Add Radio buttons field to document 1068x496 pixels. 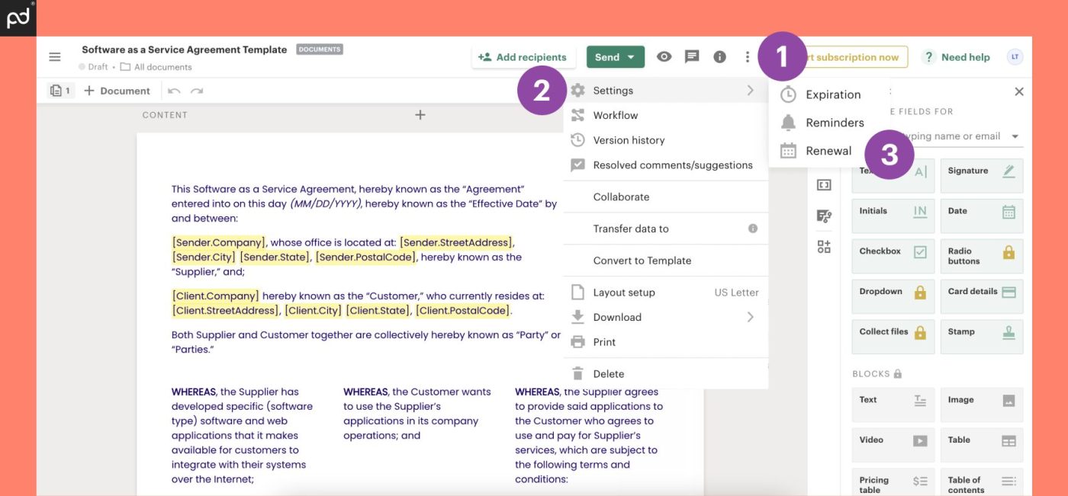981,256
